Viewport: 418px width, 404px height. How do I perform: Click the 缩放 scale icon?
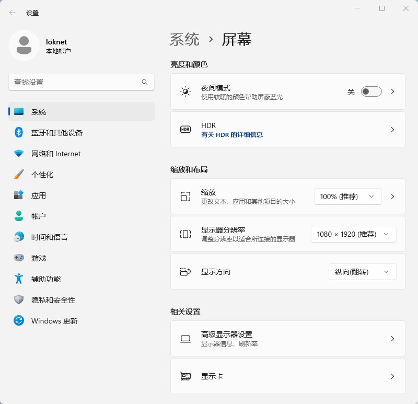[185, 197]
